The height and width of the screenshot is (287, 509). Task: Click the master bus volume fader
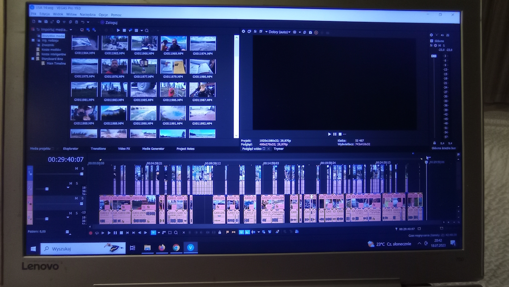434,56
